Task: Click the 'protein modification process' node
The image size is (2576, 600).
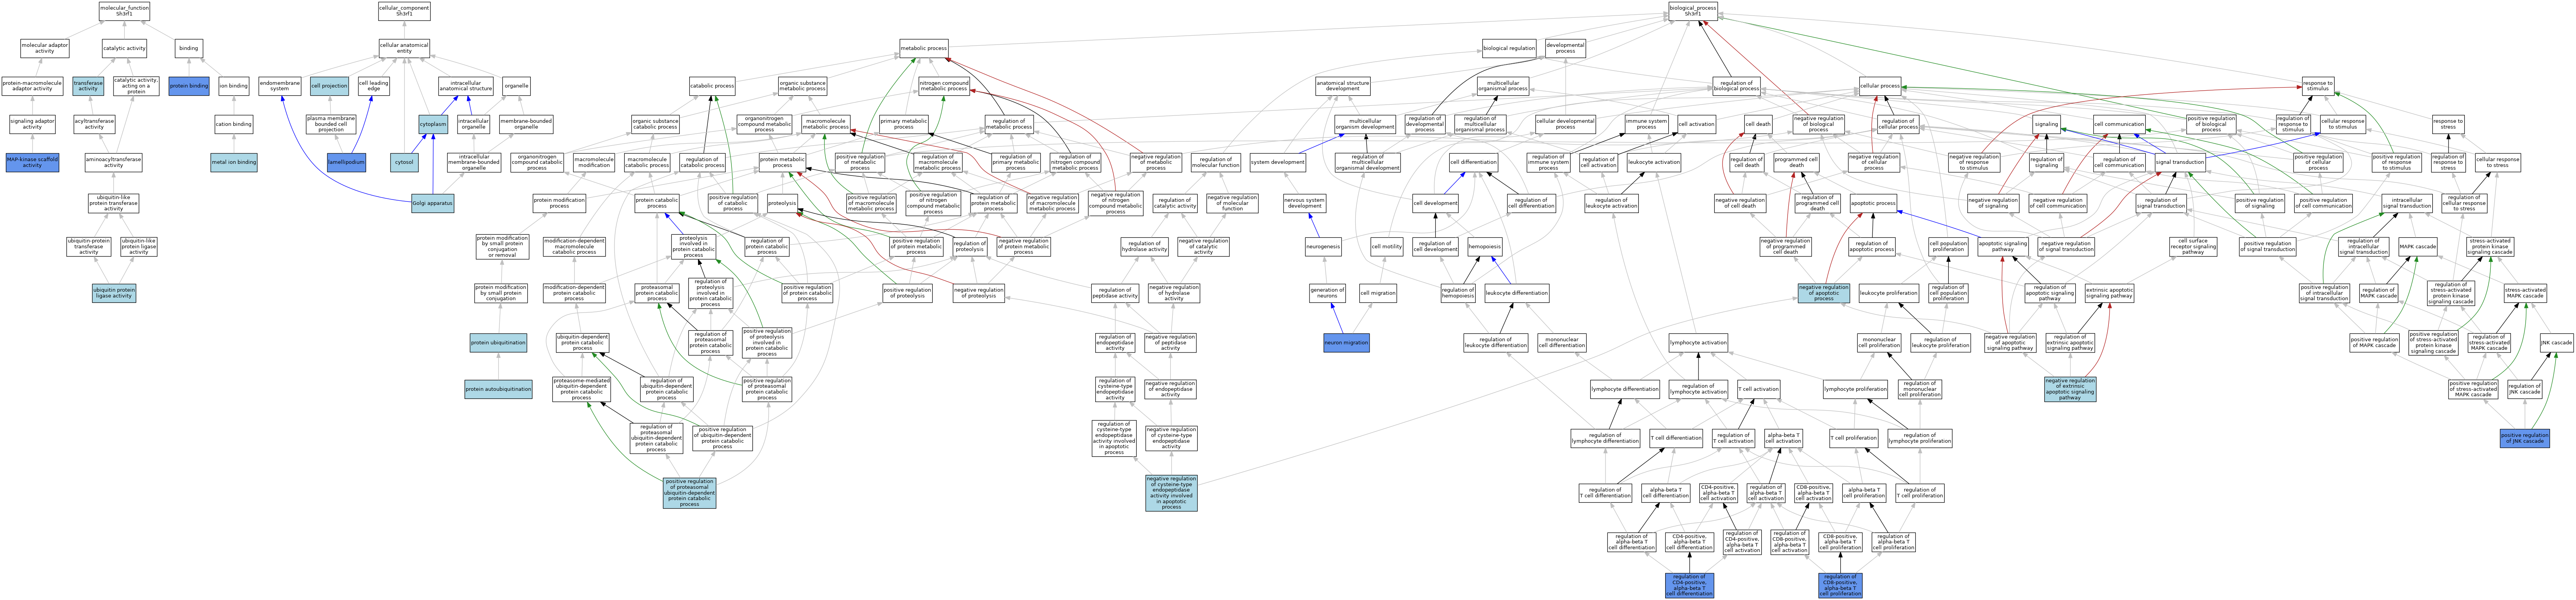Action: [559, 203]
